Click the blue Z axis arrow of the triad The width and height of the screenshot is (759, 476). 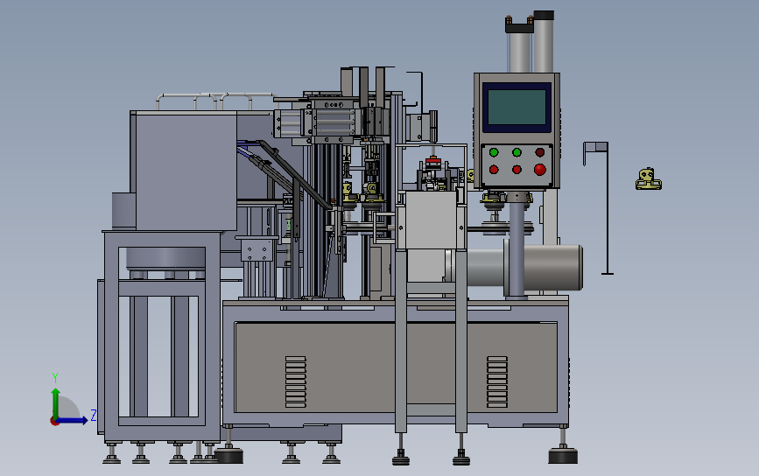click(x=73, y=420)
